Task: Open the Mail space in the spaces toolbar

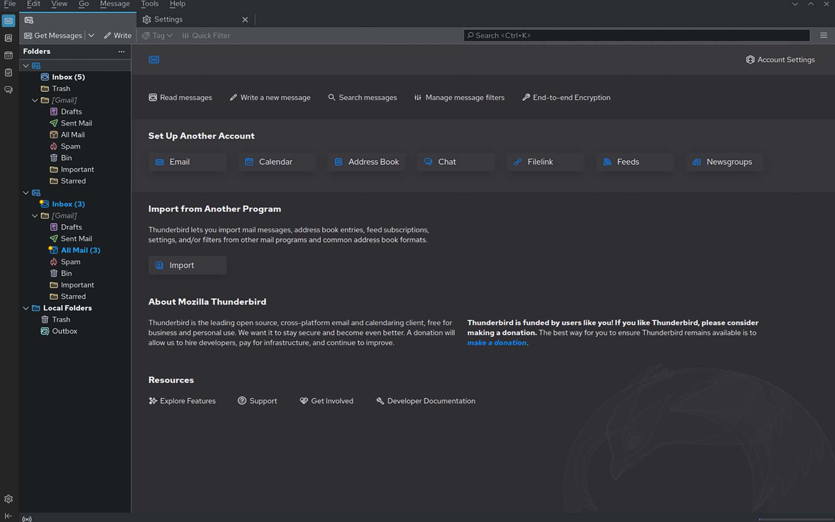Action: (8, 20)
